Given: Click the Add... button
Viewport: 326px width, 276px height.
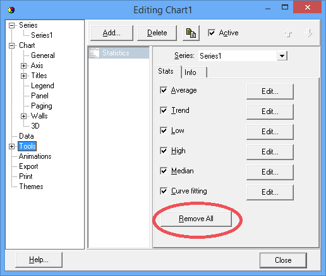Looking at the screenshot, I should [112, 33].
